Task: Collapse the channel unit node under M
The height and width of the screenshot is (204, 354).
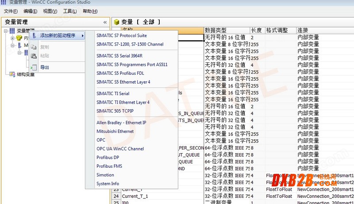Action: [x=19, y=53]
